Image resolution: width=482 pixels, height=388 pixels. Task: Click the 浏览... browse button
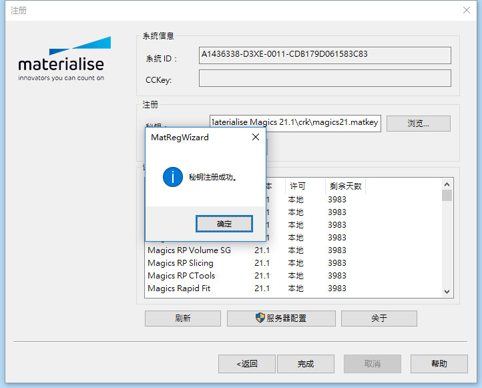pos(418,124)
